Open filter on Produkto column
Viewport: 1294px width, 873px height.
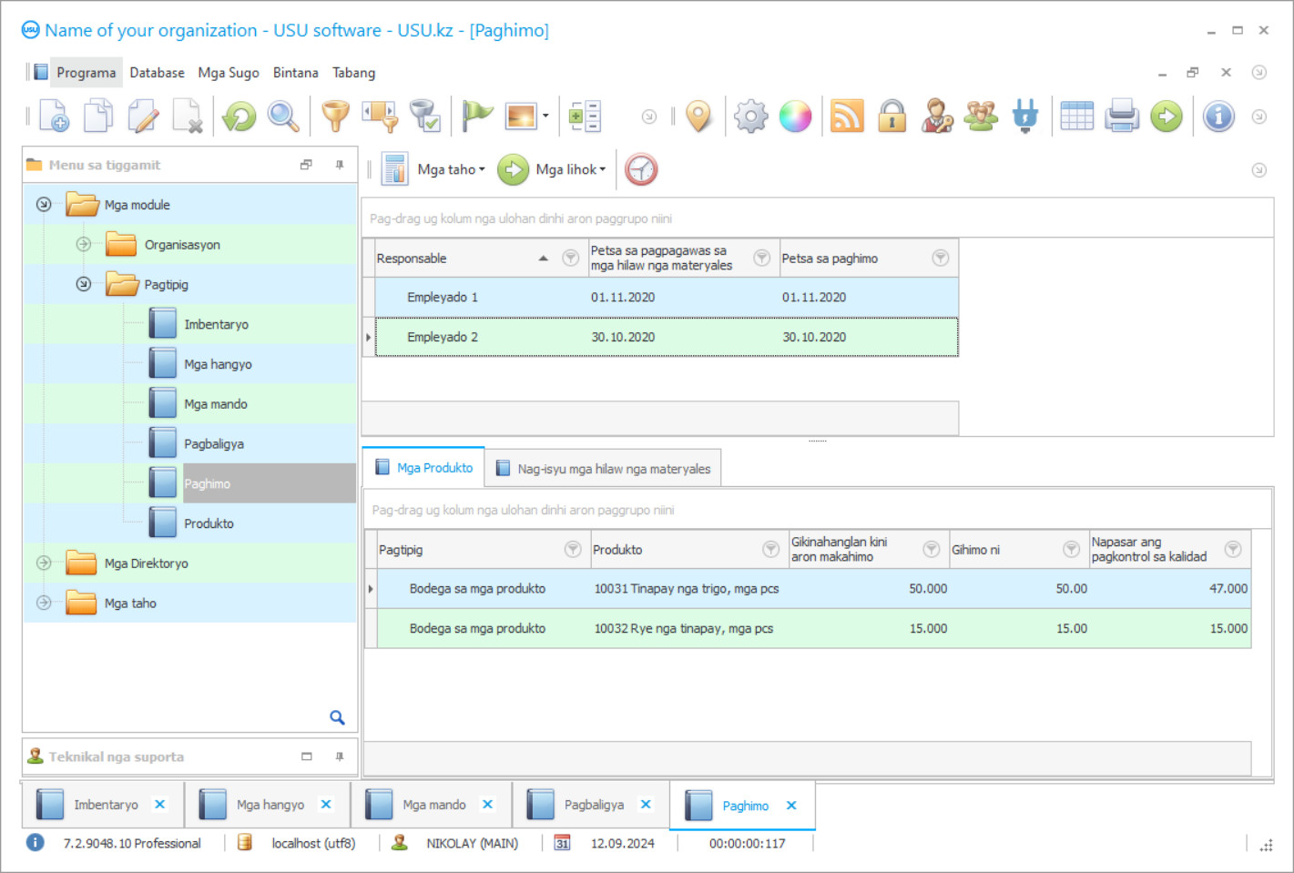click(x=771, y=549)
